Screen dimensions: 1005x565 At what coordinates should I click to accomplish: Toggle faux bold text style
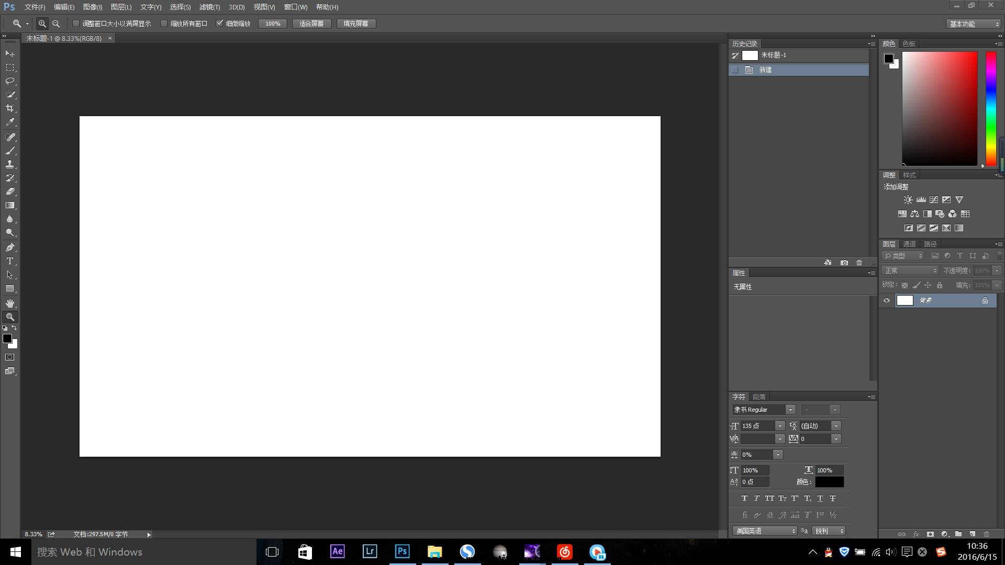[x=744, y=499]
